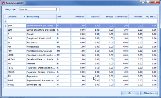Image resolution: width=161 pixels, height=98 pixels.
Task: Select the 'Monatsmiete' description cell
Action: pos(41,47)
